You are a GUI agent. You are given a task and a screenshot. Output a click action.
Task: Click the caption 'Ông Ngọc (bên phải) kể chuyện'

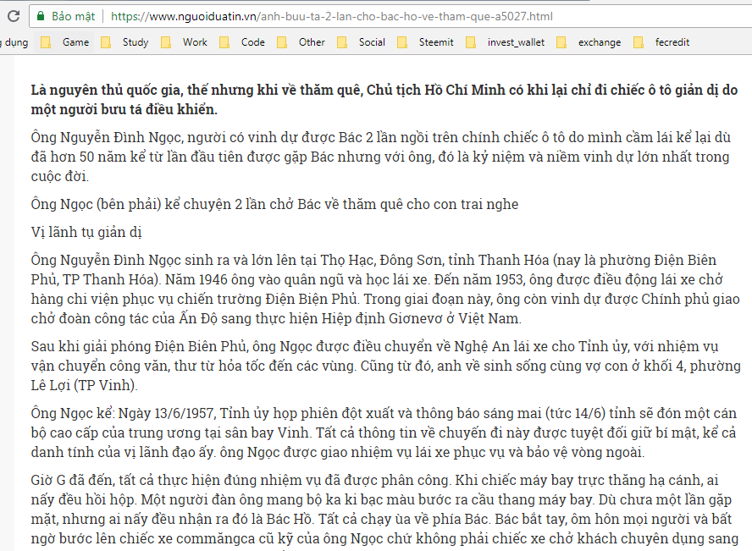(x=274, y=204)
